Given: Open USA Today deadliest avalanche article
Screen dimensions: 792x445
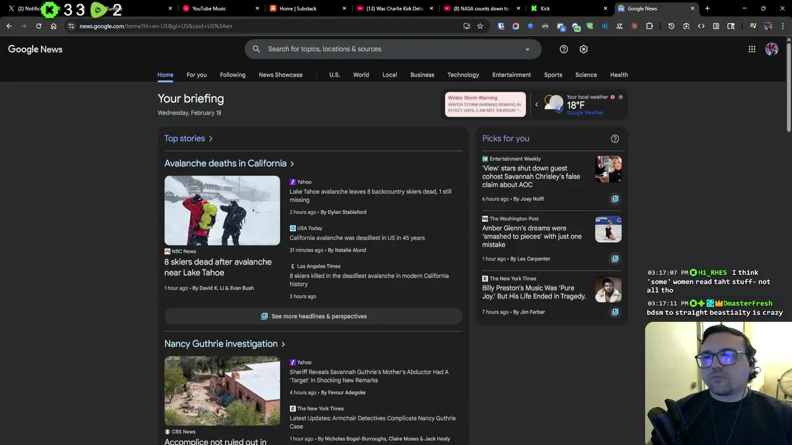Looking at the screenshot, I should pyautogui.click(x=357, y=238).
